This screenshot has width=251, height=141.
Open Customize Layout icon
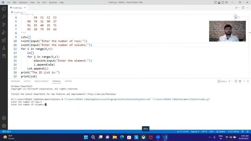[x=226, y=2]
